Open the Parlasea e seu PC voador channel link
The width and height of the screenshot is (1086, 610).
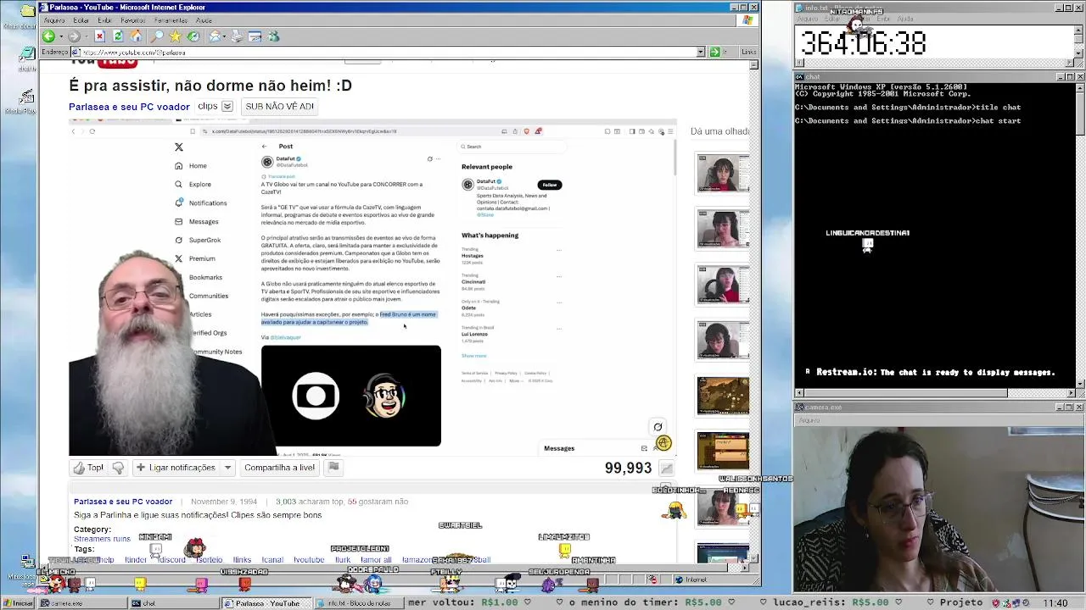tap(129, 107)
